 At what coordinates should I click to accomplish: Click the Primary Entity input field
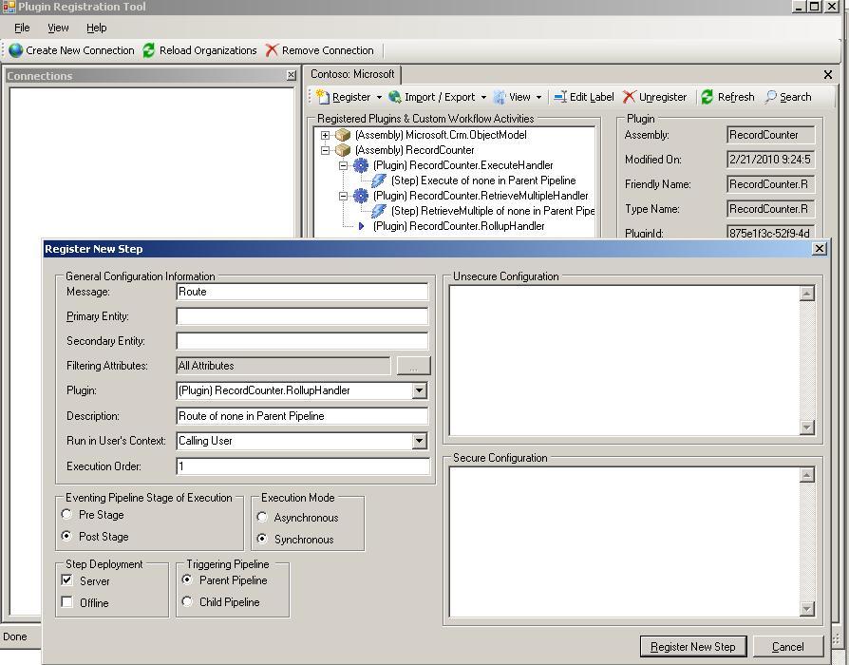click(x=302, y=316)
